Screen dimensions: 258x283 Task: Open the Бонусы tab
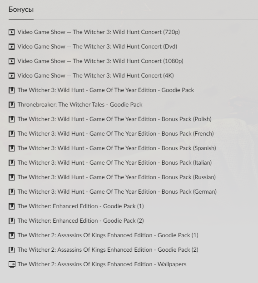tap(21, 10)
